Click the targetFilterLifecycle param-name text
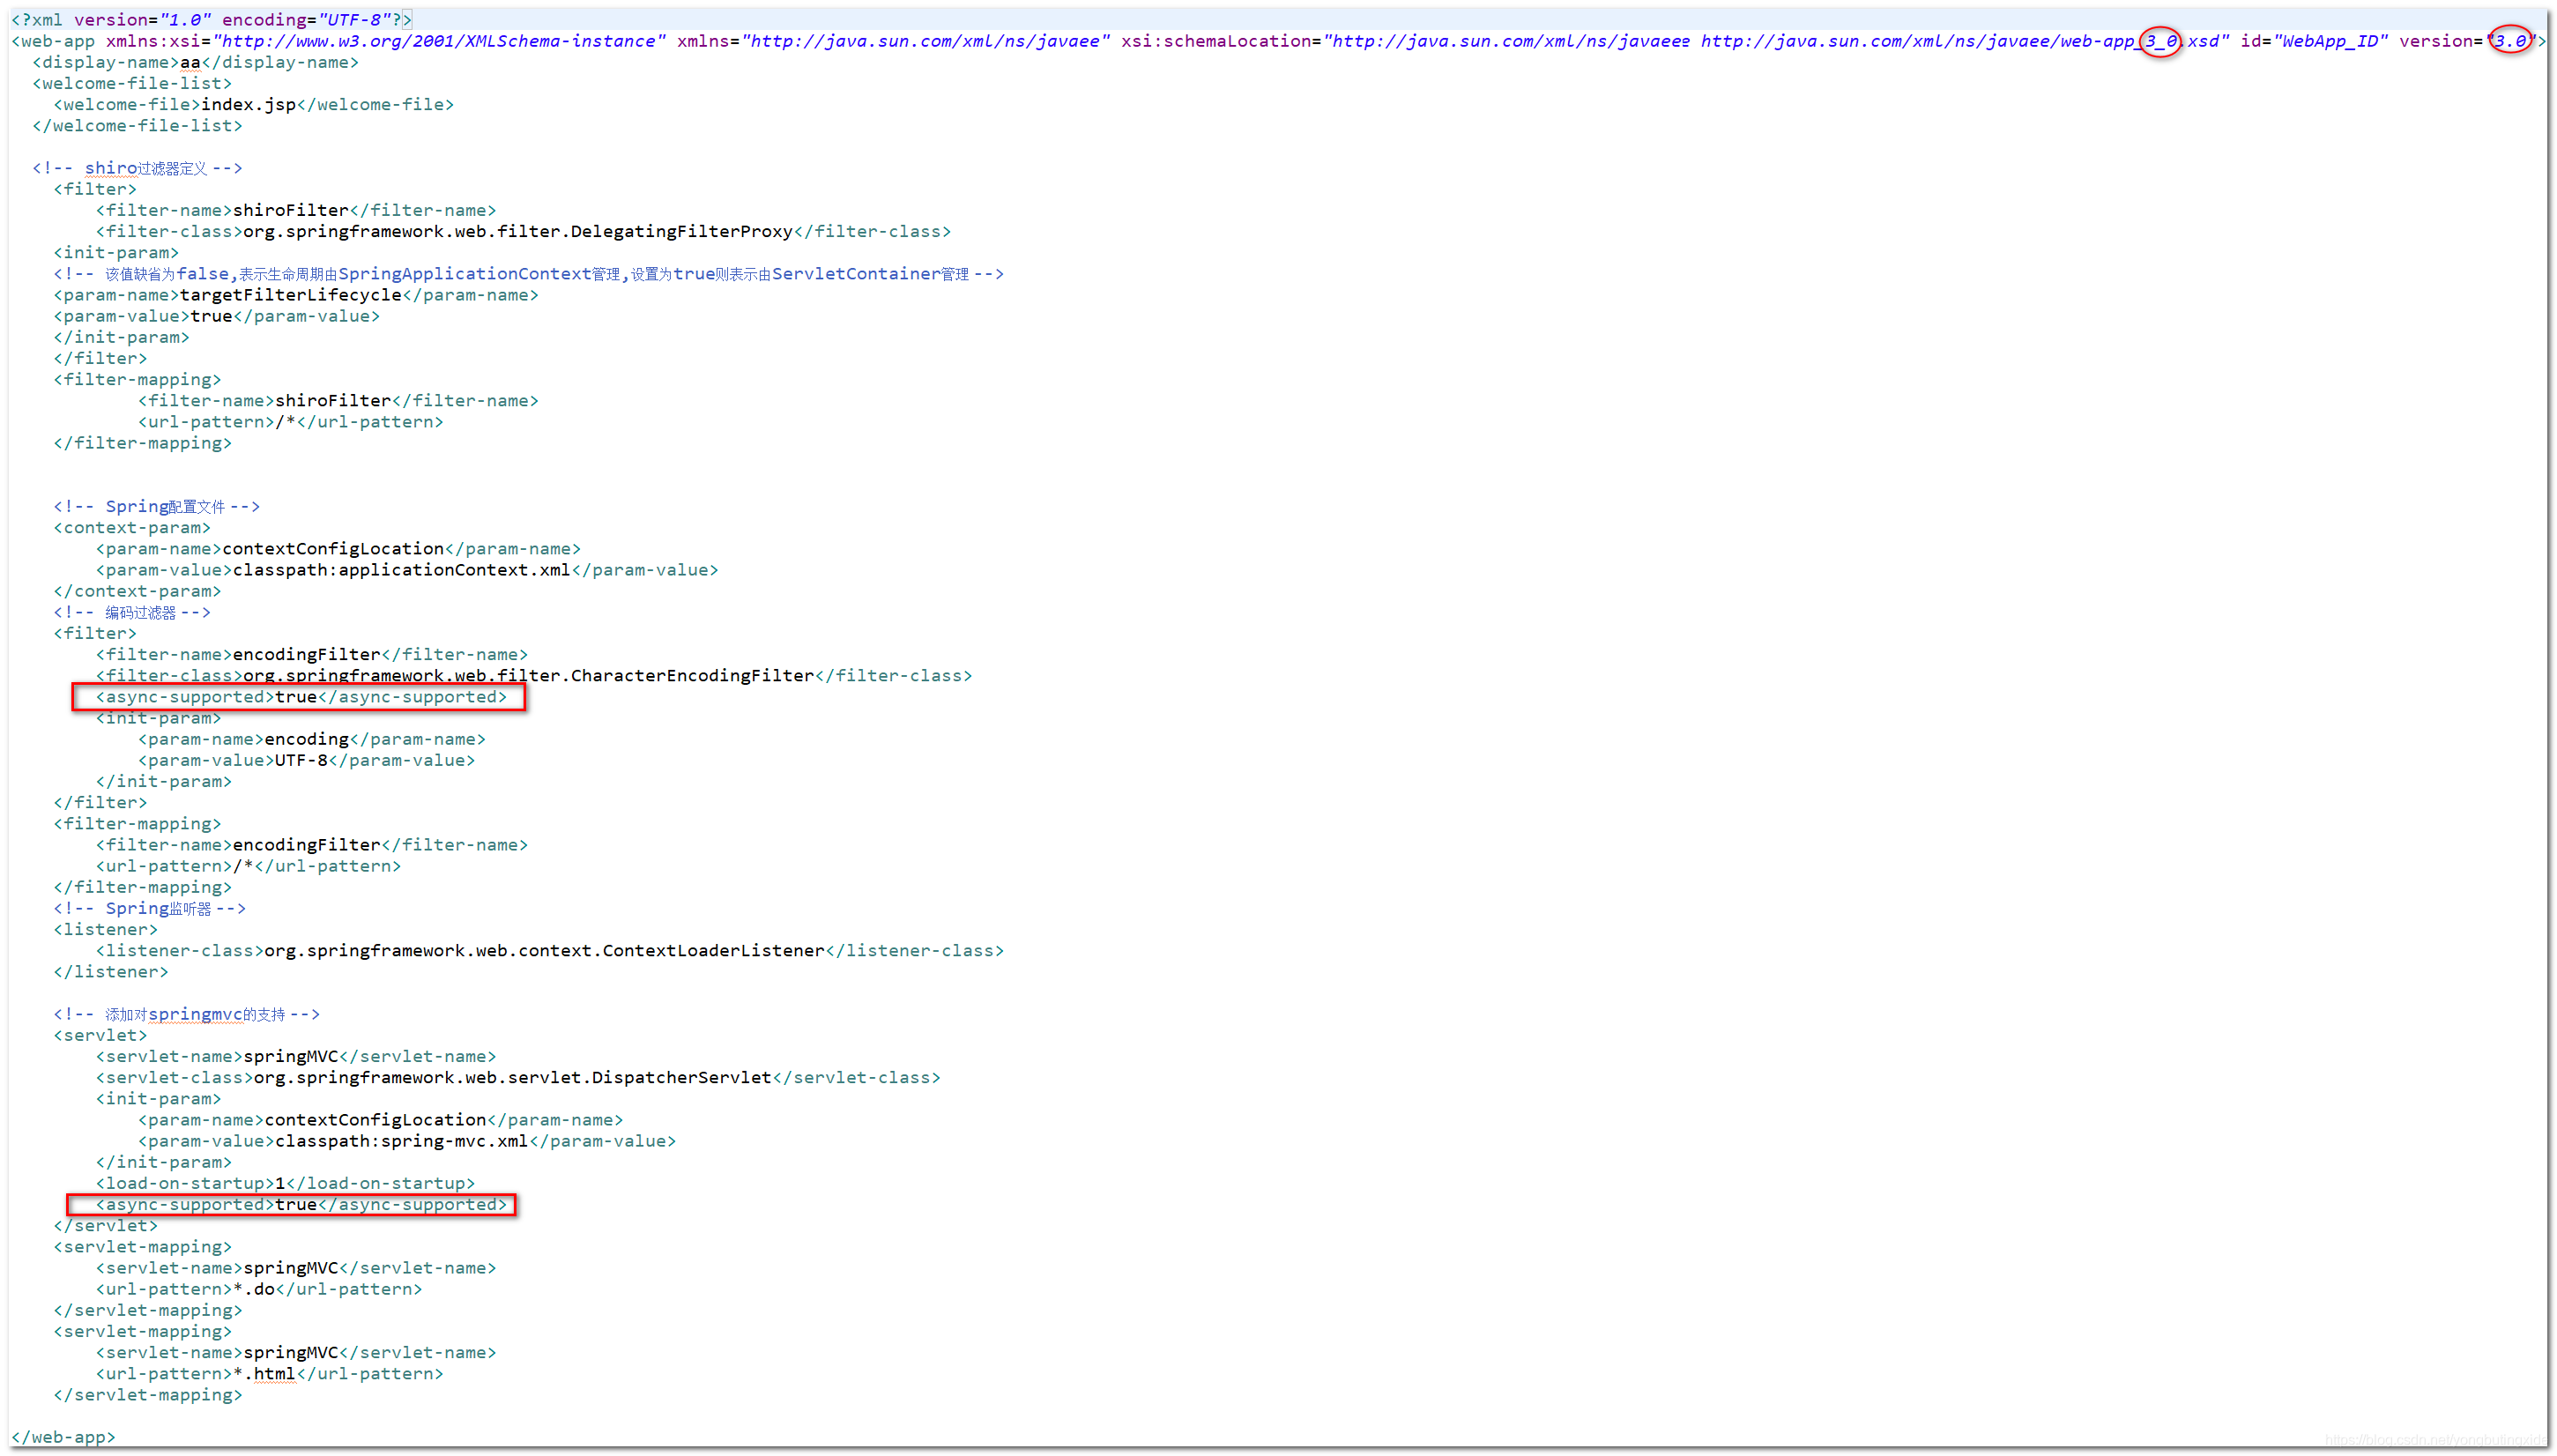This screenshot has height=1456, width=2557. pyautogui.click(x=290, y=295)
